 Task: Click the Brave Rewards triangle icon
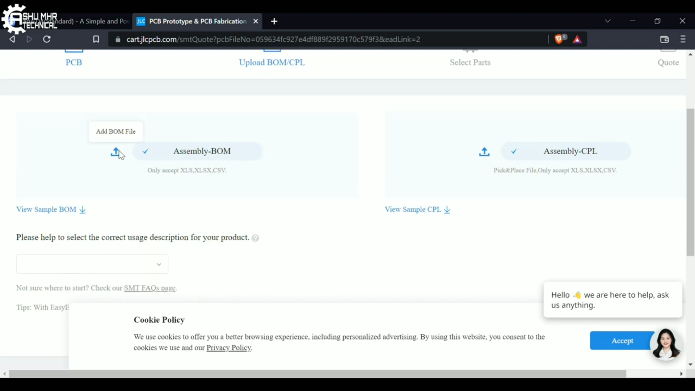tap(577, 39)
